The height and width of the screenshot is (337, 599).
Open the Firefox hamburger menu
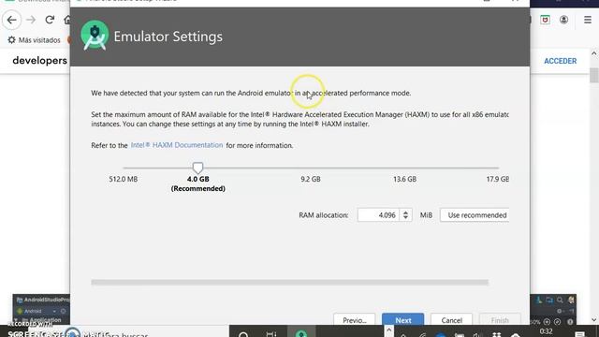click(588, 20)
